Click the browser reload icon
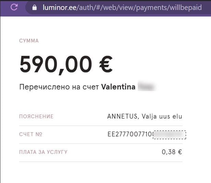The image size is (211, 183). (14, 7)
